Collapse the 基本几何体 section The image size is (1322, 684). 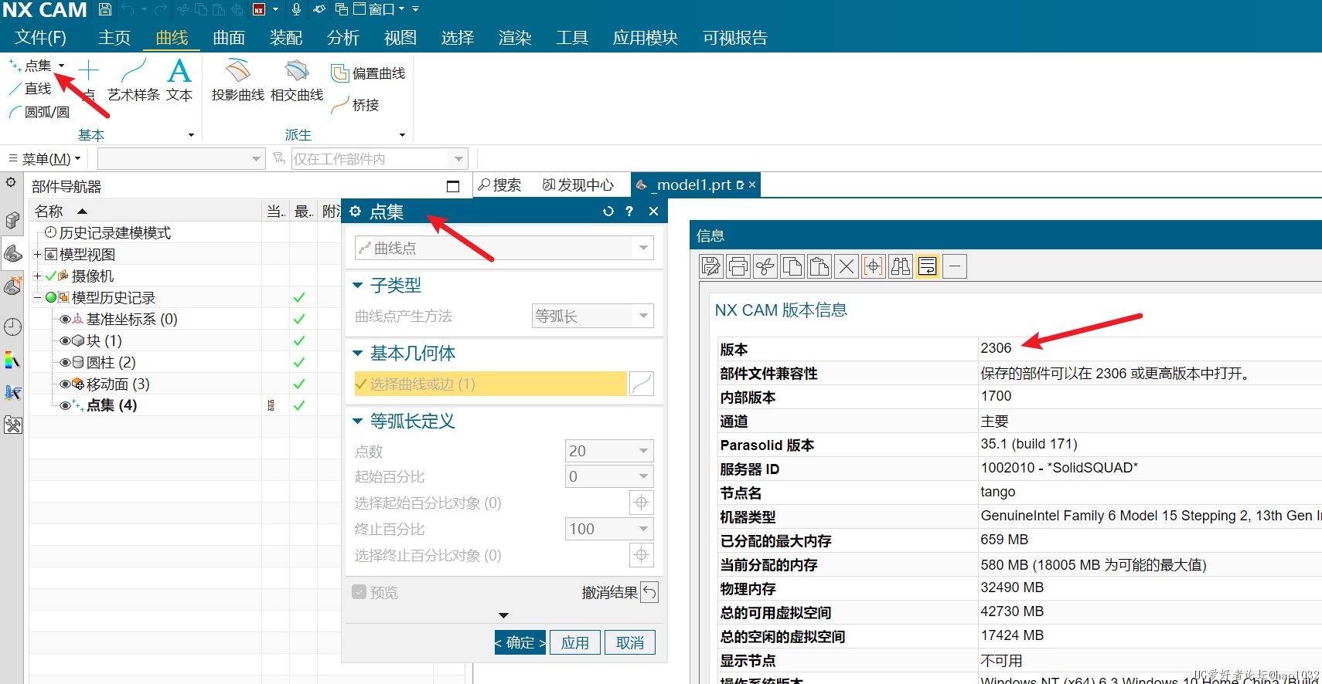click(x=357, y=354)
